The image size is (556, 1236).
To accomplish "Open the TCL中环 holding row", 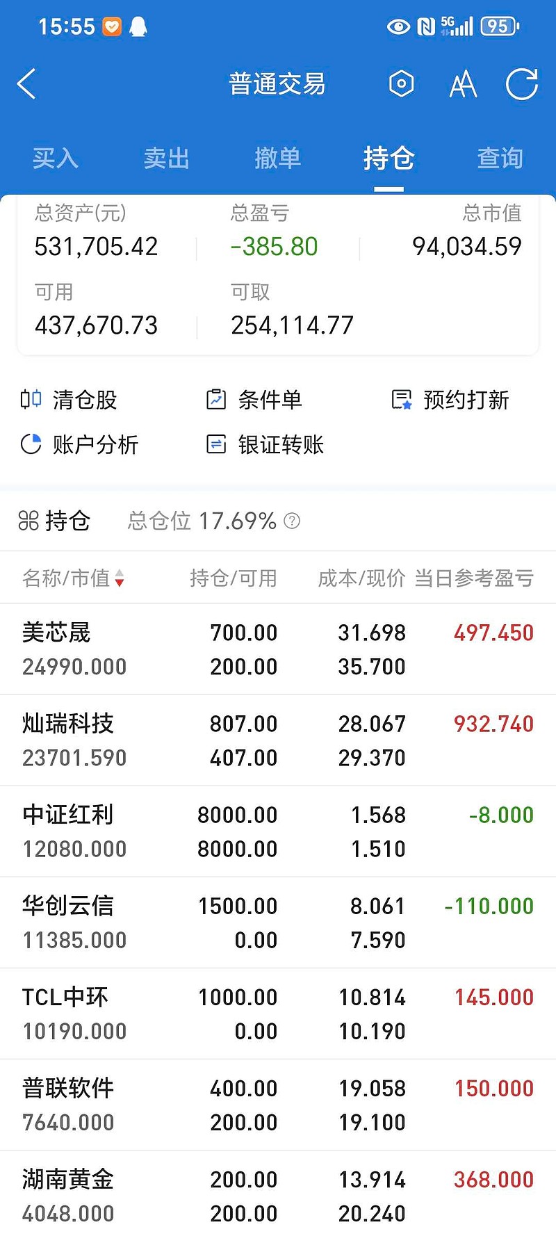I will [278, 1014].
